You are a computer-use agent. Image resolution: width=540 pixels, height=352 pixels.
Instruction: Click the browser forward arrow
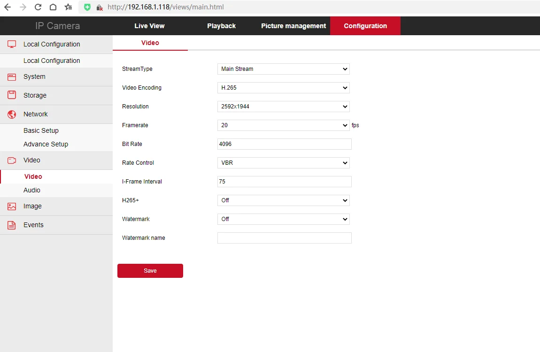click(x=23, y=7)
